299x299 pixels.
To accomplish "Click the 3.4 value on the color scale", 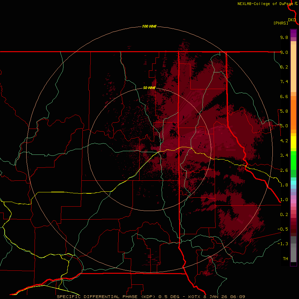I will coord(284,155).
